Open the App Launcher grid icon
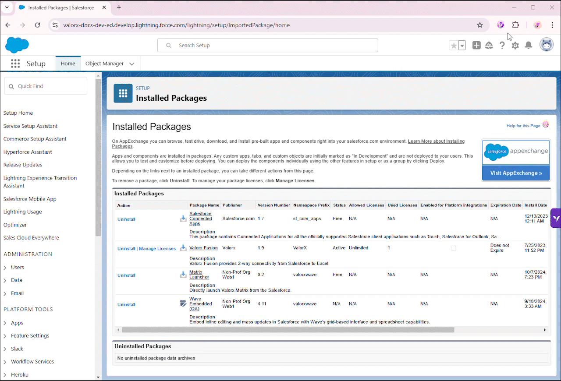Image resolution: width=561 pixels, height=381 pixels. (x=15, y=63)
